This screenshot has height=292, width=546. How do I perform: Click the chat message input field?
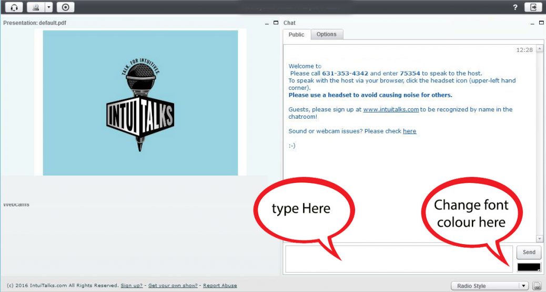click(x=399, y=259)
